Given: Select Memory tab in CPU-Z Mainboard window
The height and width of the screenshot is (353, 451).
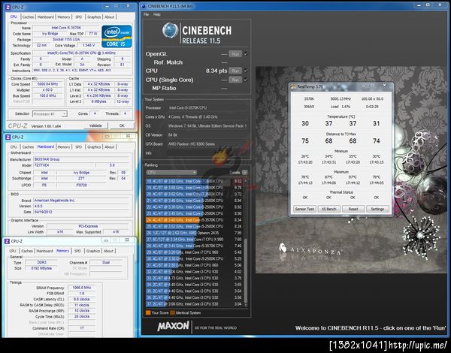Looking at the screenshot, I should (64, 147).
